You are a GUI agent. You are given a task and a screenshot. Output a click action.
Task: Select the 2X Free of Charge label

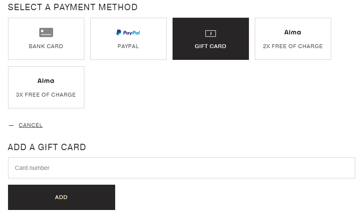[x=293, y=46]
